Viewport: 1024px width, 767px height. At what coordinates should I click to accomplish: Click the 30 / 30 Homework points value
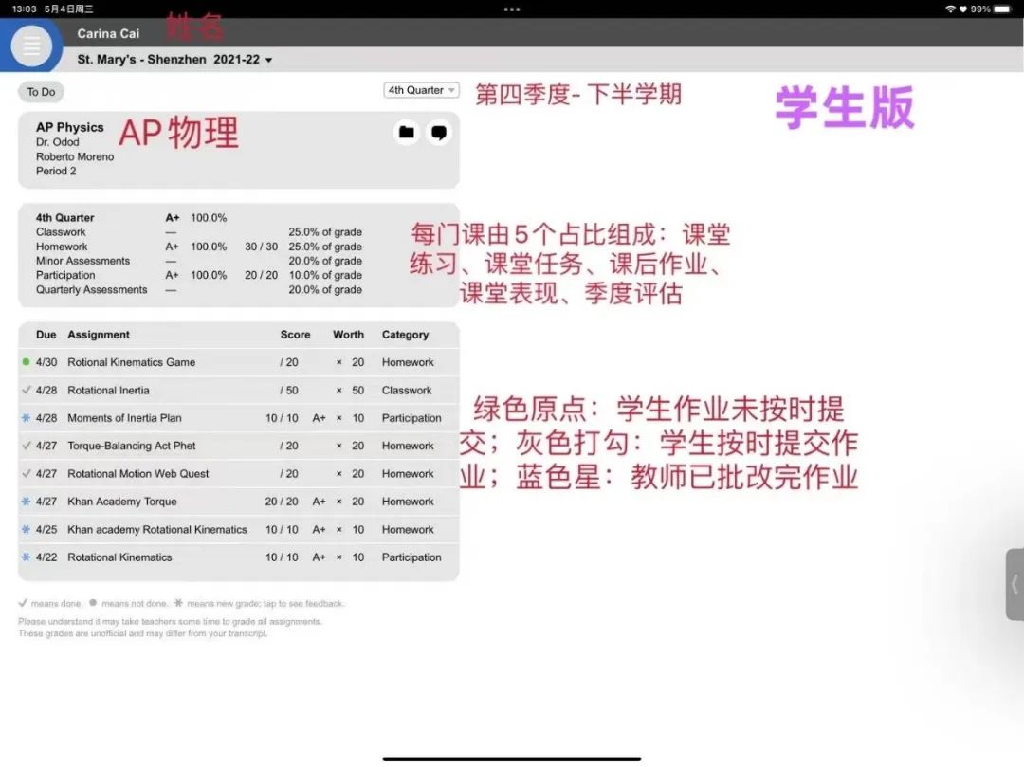[262, 247]
